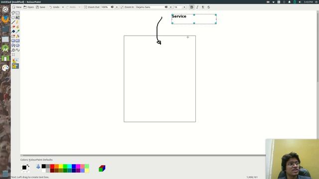Screen dimensions: 319x179
Task: Select the Brush tool
Action: (x=18, y=27)
